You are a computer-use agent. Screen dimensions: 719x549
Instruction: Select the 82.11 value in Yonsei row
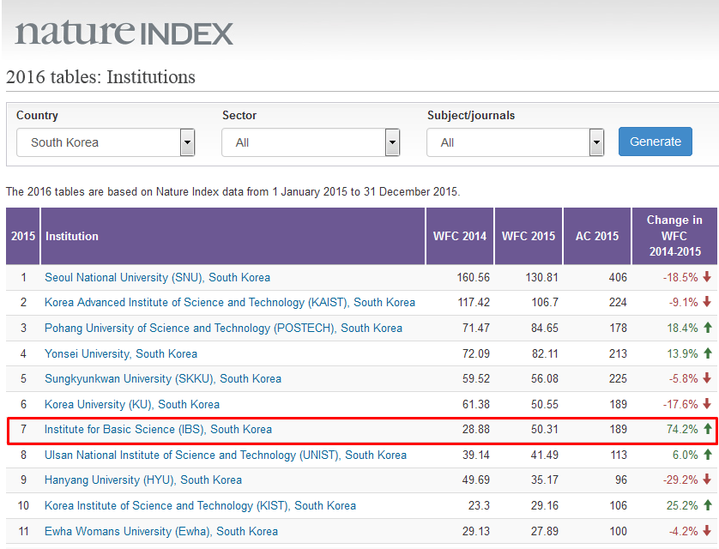click(x=545, y=353)
